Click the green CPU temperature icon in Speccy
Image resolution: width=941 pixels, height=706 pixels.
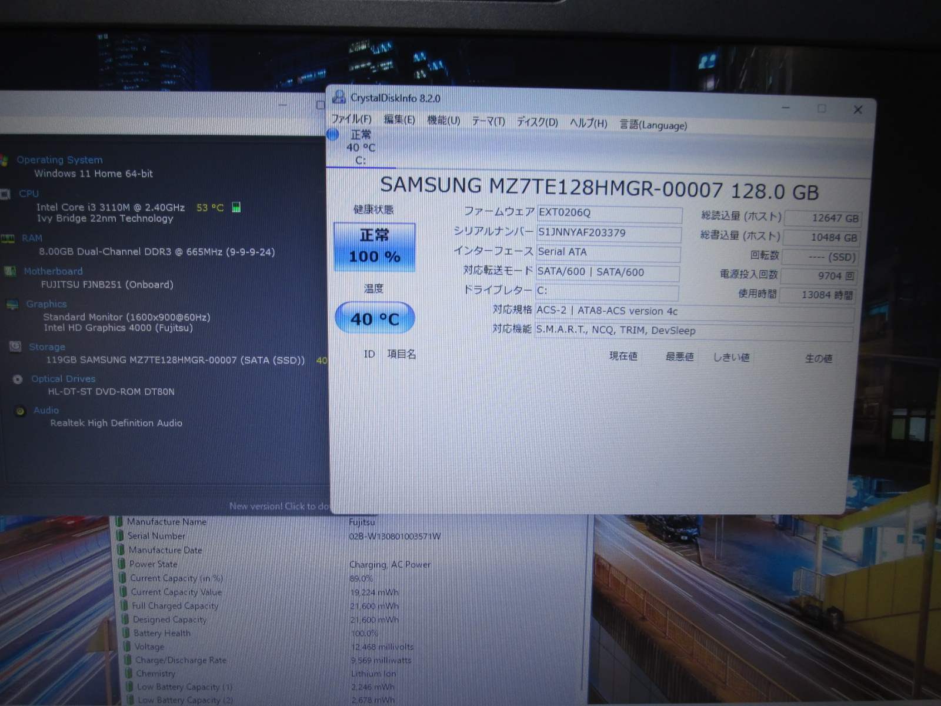[x=236, y=207]
